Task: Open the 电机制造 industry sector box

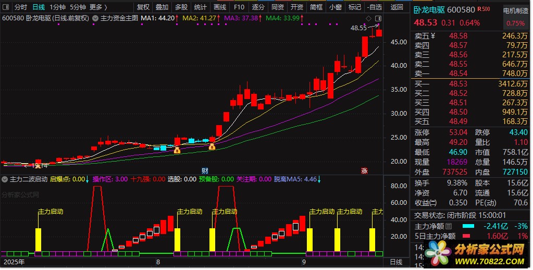Action: pyautogui.click(x=515, y=17)
